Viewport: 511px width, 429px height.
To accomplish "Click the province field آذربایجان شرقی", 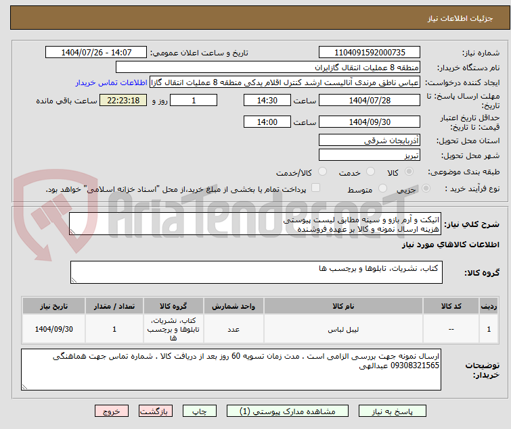I will point(370,140).
